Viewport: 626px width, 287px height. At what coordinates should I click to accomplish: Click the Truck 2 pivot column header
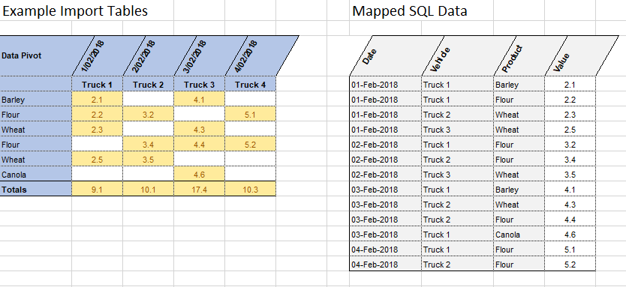(x=148, y=85)
